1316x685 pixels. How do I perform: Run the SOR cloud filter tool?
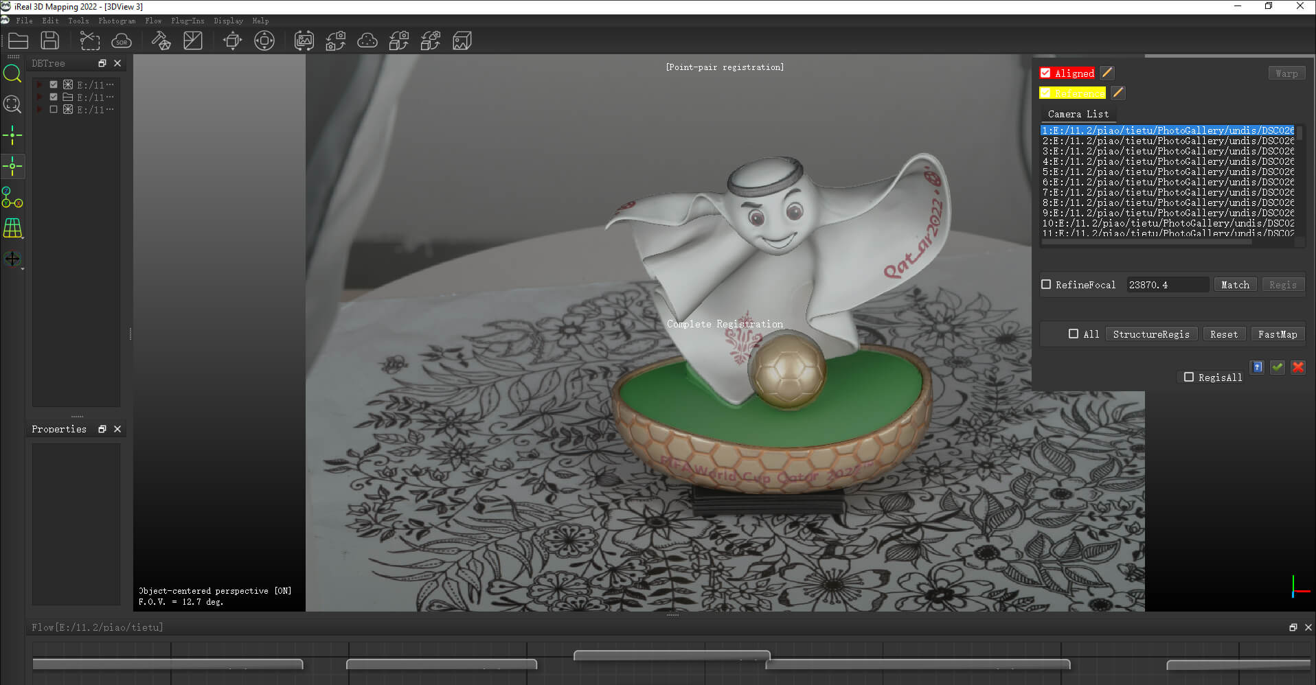[x=122, y=40]
